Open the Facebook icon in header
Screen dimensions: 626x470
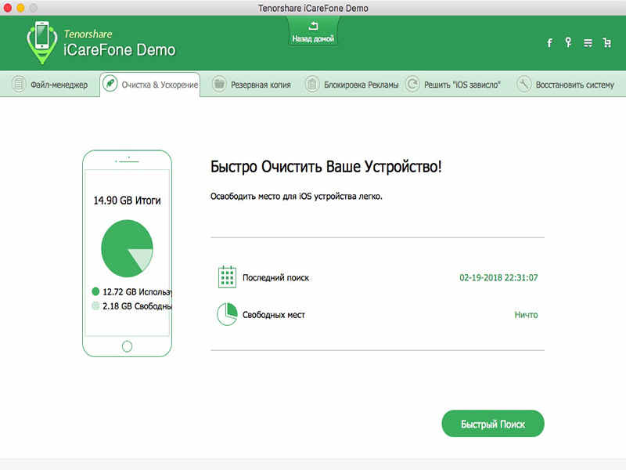tap(549, 43)
